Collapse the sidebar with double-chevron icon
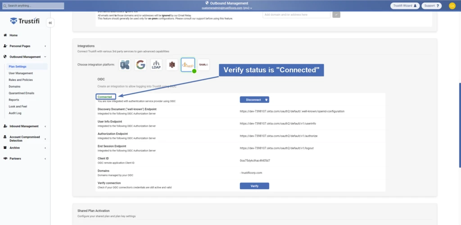This screenshot has width=461, height=225. (50, 23)
